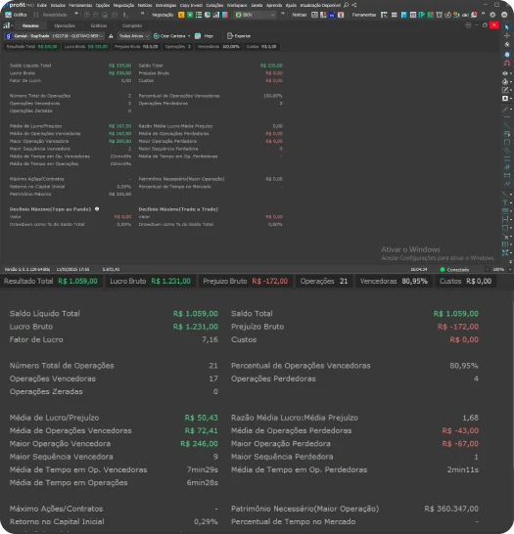
Task: Click the info icon beside Declínio Máximo(Topo ao Fundo)
Action: (97, 209)
